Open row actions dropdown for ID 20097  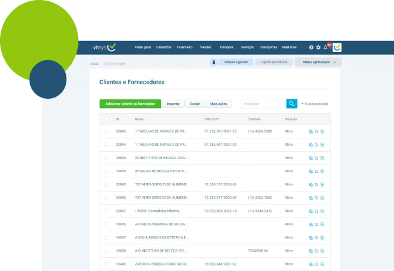click(x=322, y=211)
